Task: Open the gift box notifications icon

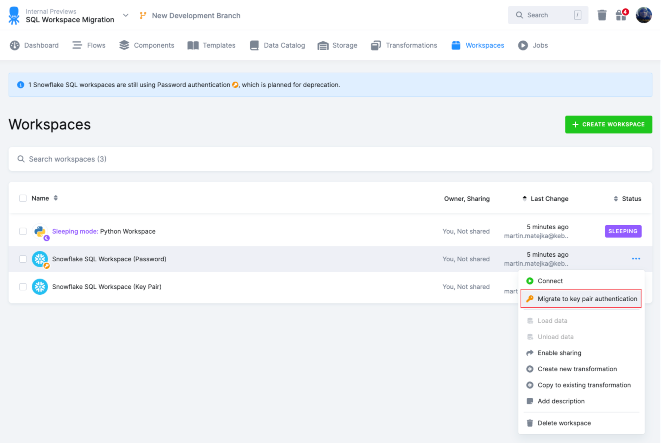Action: coord(621,15)
